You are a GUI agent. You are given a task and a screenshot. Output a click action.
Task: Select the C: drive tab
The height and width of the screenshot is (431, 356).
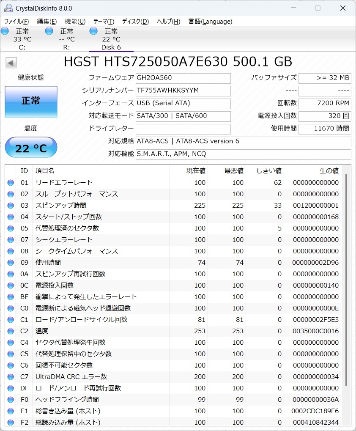[22, 39]
